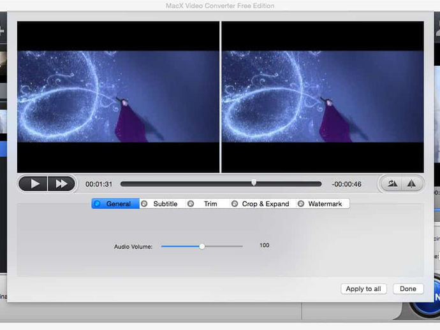Click the rotate video icon

(392, 184)
